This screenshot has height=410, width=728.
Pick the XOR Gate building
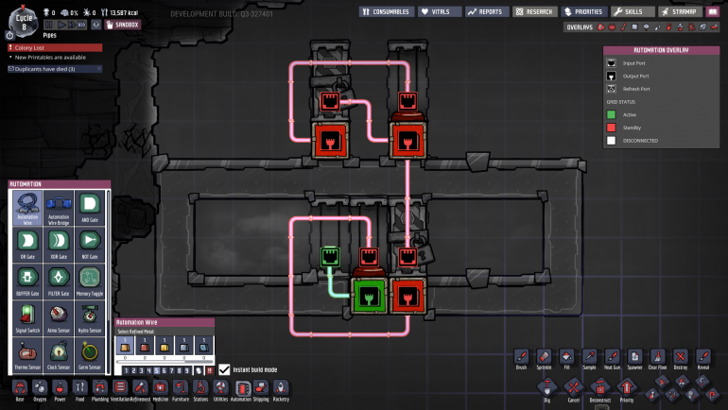(x=59, y=245)
